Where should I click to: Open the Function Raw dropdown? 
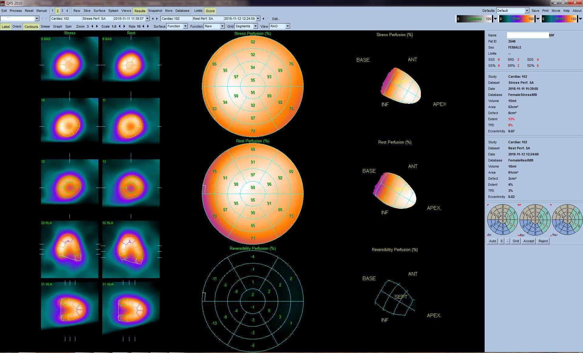(x=214, y=26)
